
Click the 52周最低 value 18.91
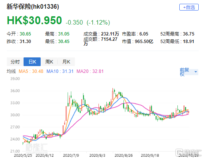click(x=188, y=42)
